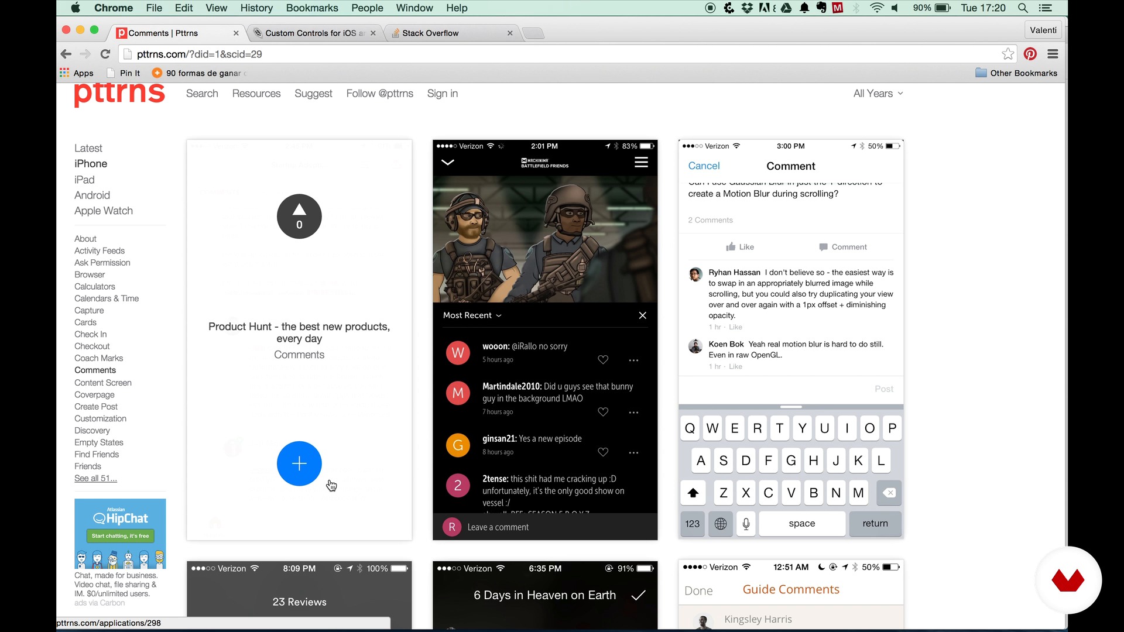
Task: Click the pttrns logo
Action: point(119,94)
